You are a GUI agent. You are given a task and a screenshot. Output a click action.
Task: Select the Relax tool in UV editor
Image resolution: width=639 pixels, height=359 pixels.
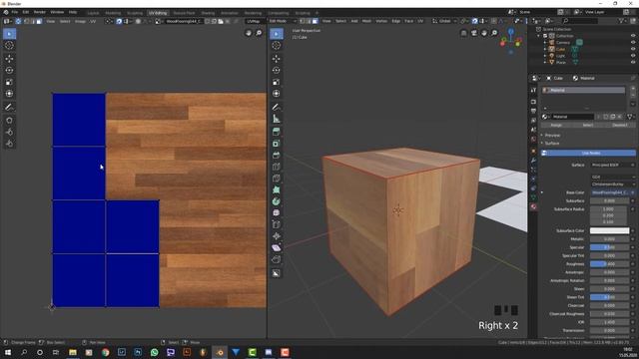click(9, 132)
